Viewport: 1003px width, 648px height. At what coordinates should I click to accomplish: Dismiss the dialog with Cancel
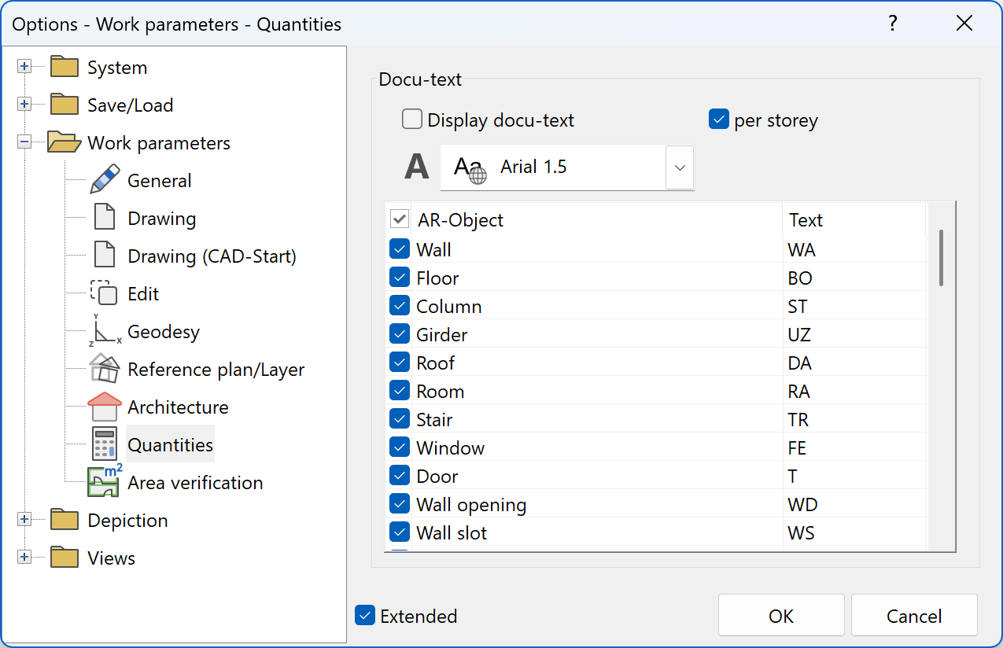[x=914, y=615]
